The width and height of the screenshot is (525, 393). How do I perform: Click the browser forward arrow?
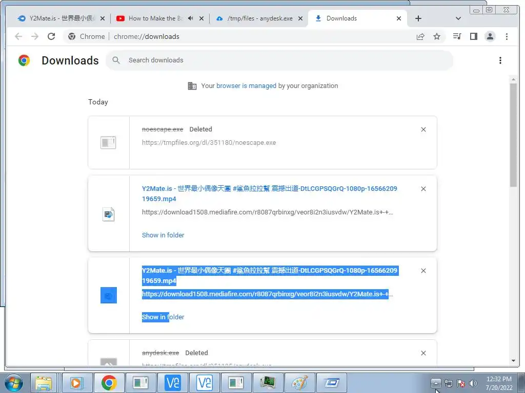coord(35,36)
